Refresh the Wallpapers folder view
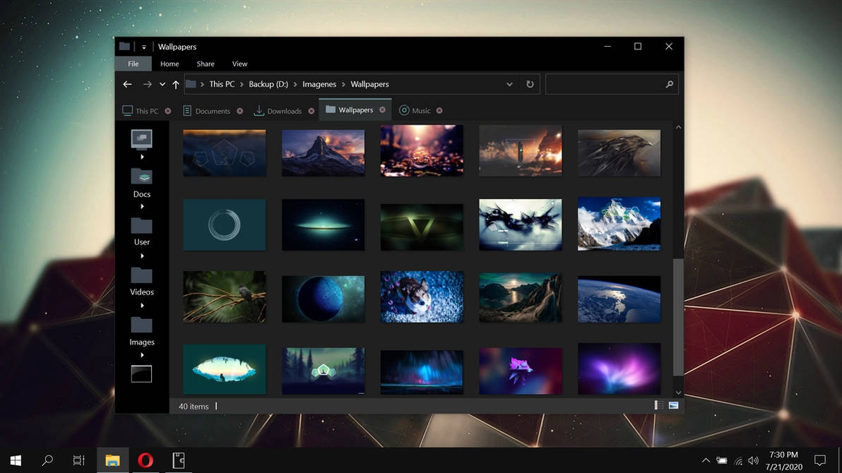This screenshot has height=473, width=842. tap(530, 84)
